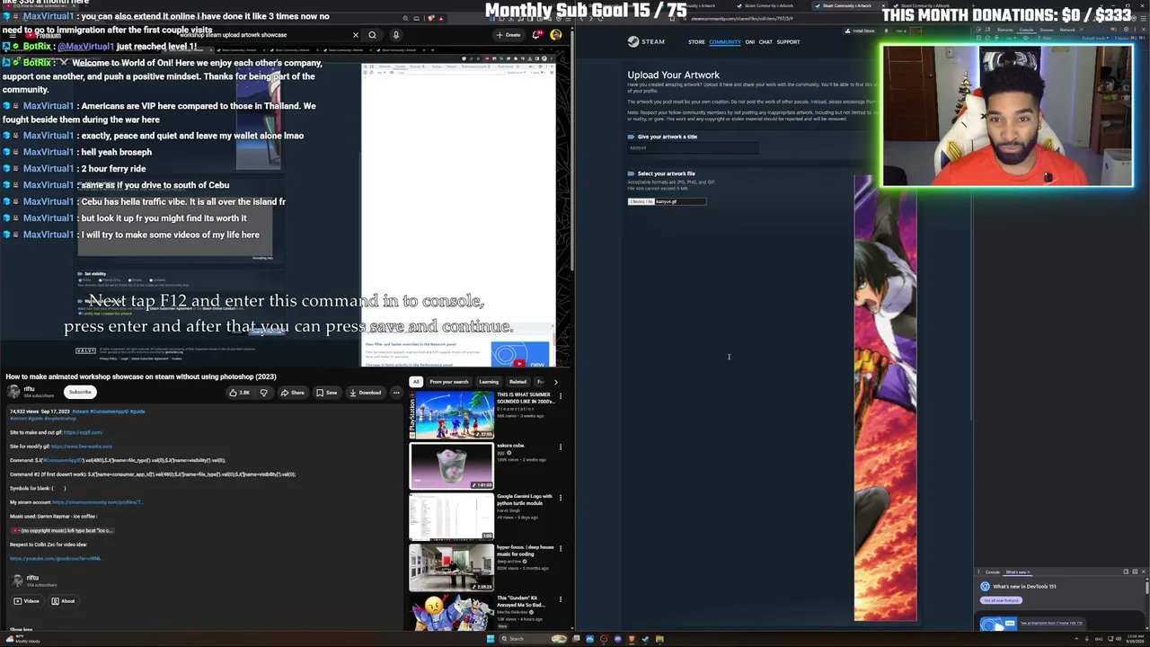The width and height of the screenshot is (1150, 647).
Task: Save the video to a playlist
Action: 328,393
